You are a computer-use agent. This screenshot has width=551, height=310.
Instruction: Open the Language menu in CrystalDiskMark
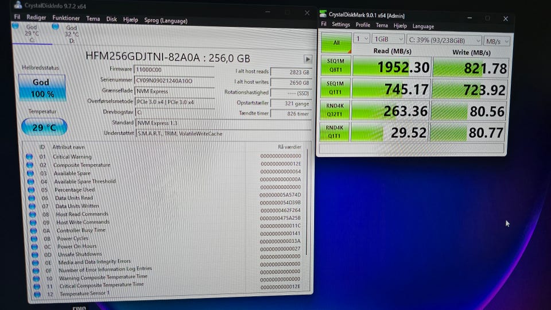tap(423, 26)
